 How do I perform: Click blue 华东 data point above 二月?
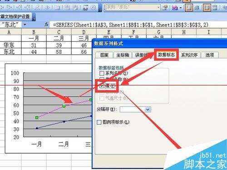64,121
